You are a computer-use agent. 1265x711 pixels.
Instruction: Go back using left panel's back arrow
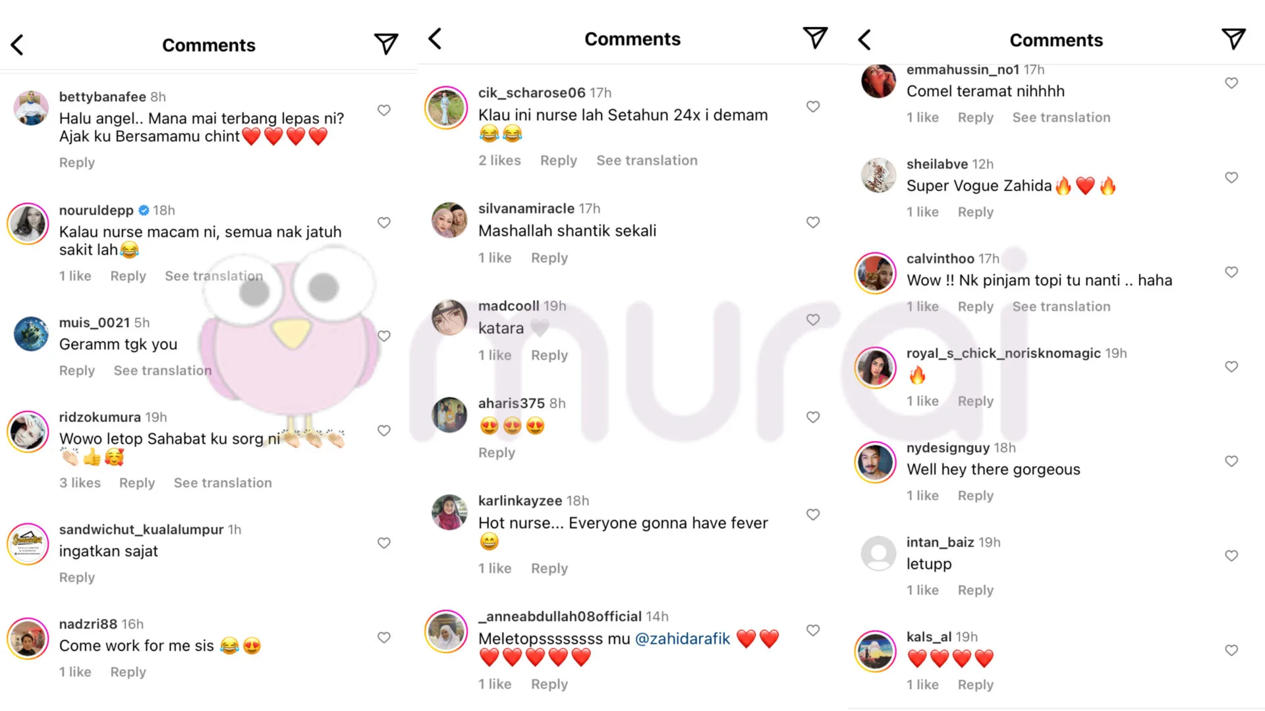coord(18,45)
